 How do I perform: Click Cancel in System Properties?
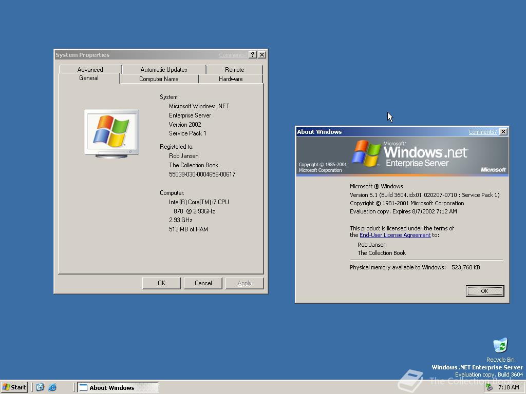coord(203,283)
